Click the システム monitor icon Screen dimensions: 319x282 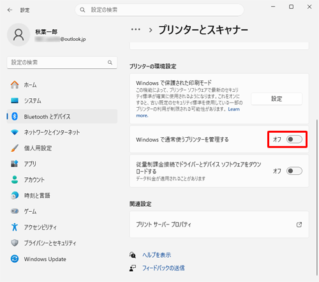click(x=15, y=100)
